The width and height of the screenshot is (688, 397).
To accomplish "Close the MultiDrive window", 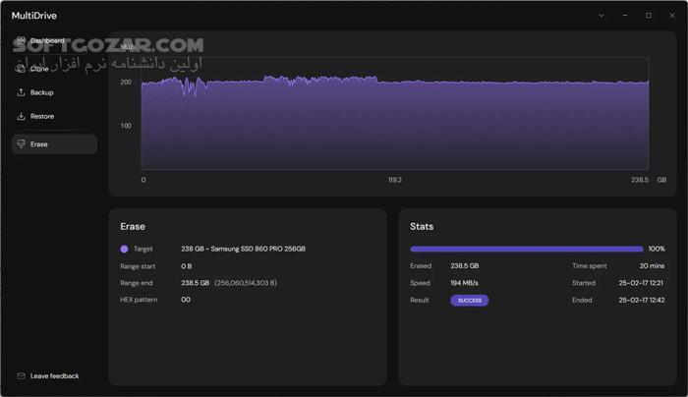I will (x=671, y=16).
